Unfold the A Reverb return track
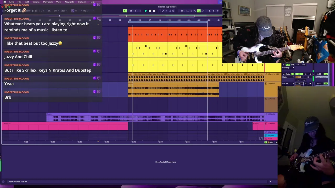The image size is (335, 188). tap(266, 132)
